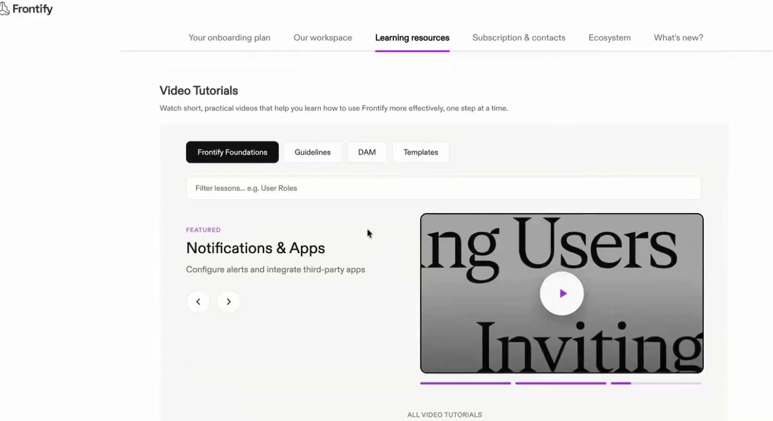This screenshot has width=773, height=421.
Task: Choose the Templates category
Action: coord(421,152)
